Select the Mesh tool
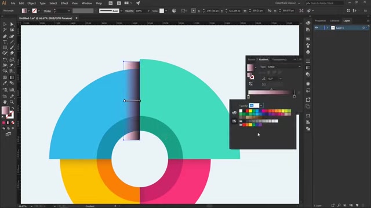The image size is (371, 208). pos(5,77)
